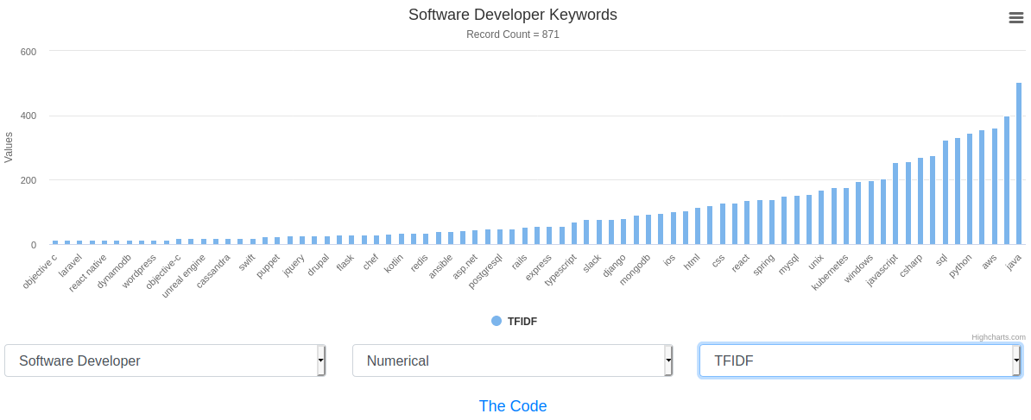
Task: Click the dynamodb x-axis label
Action: click(x=114, y=272)
